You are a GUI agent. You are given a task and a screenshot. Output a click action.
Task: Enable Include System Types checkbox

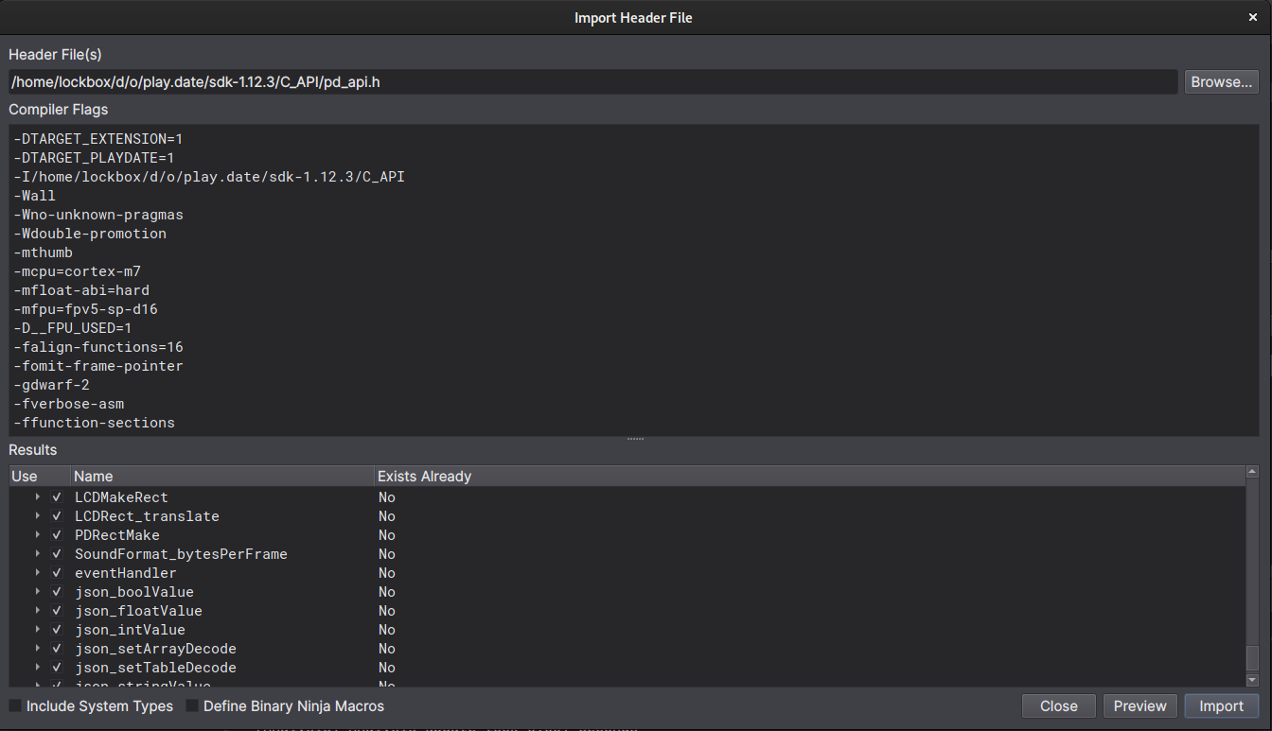pos(15,706)
